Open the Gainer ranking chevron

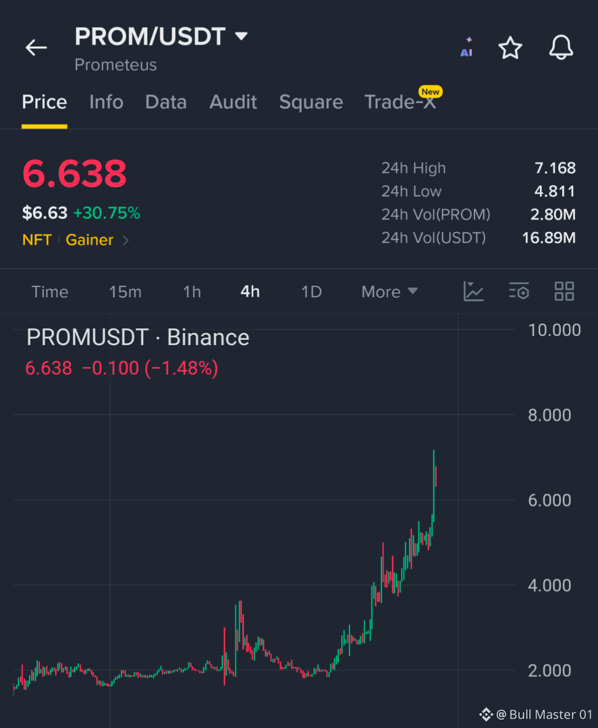click(x=125, y=240)
